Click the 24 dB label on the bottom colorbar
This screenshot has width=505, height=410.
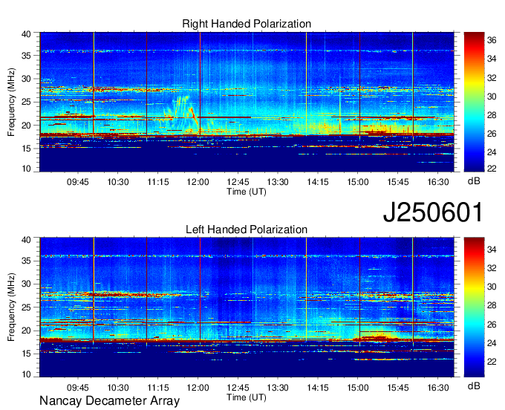492,343
